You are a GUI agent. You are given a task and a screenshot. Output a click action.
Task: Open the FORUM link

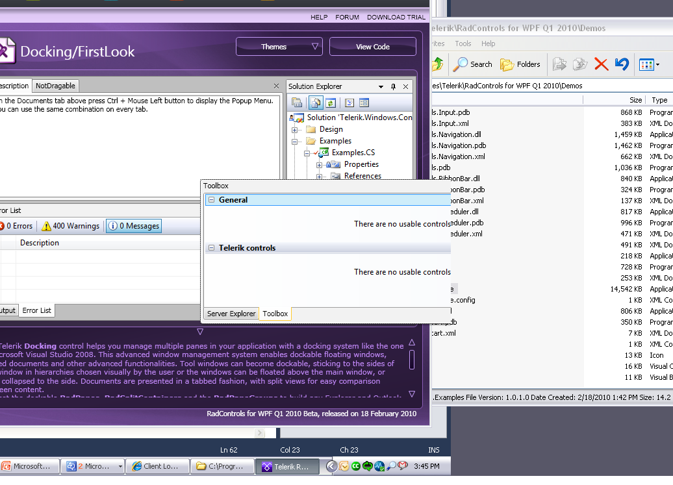(x=348, y=17)
